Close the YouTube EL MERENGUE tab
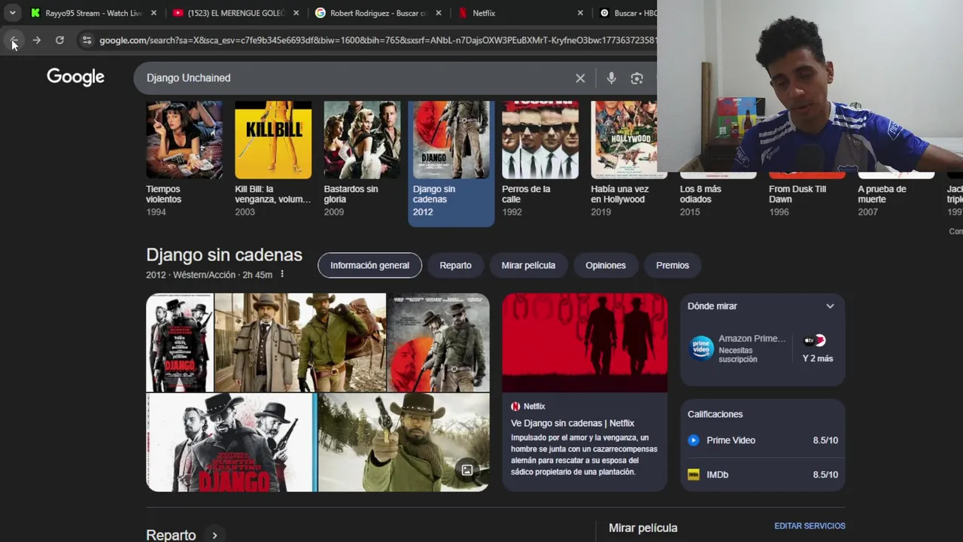This screenshot has width=963, height=542. [296, 13]
